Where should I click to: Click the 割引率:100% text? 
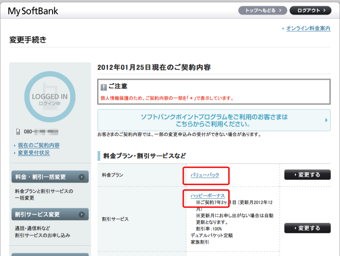[209, 229]
